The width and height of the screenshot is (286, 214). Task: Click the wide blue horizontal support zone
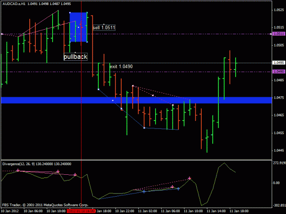136,100
